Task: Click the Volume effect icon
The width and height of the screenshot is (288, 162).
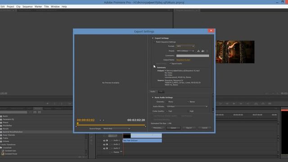Action: click(1, 141)
